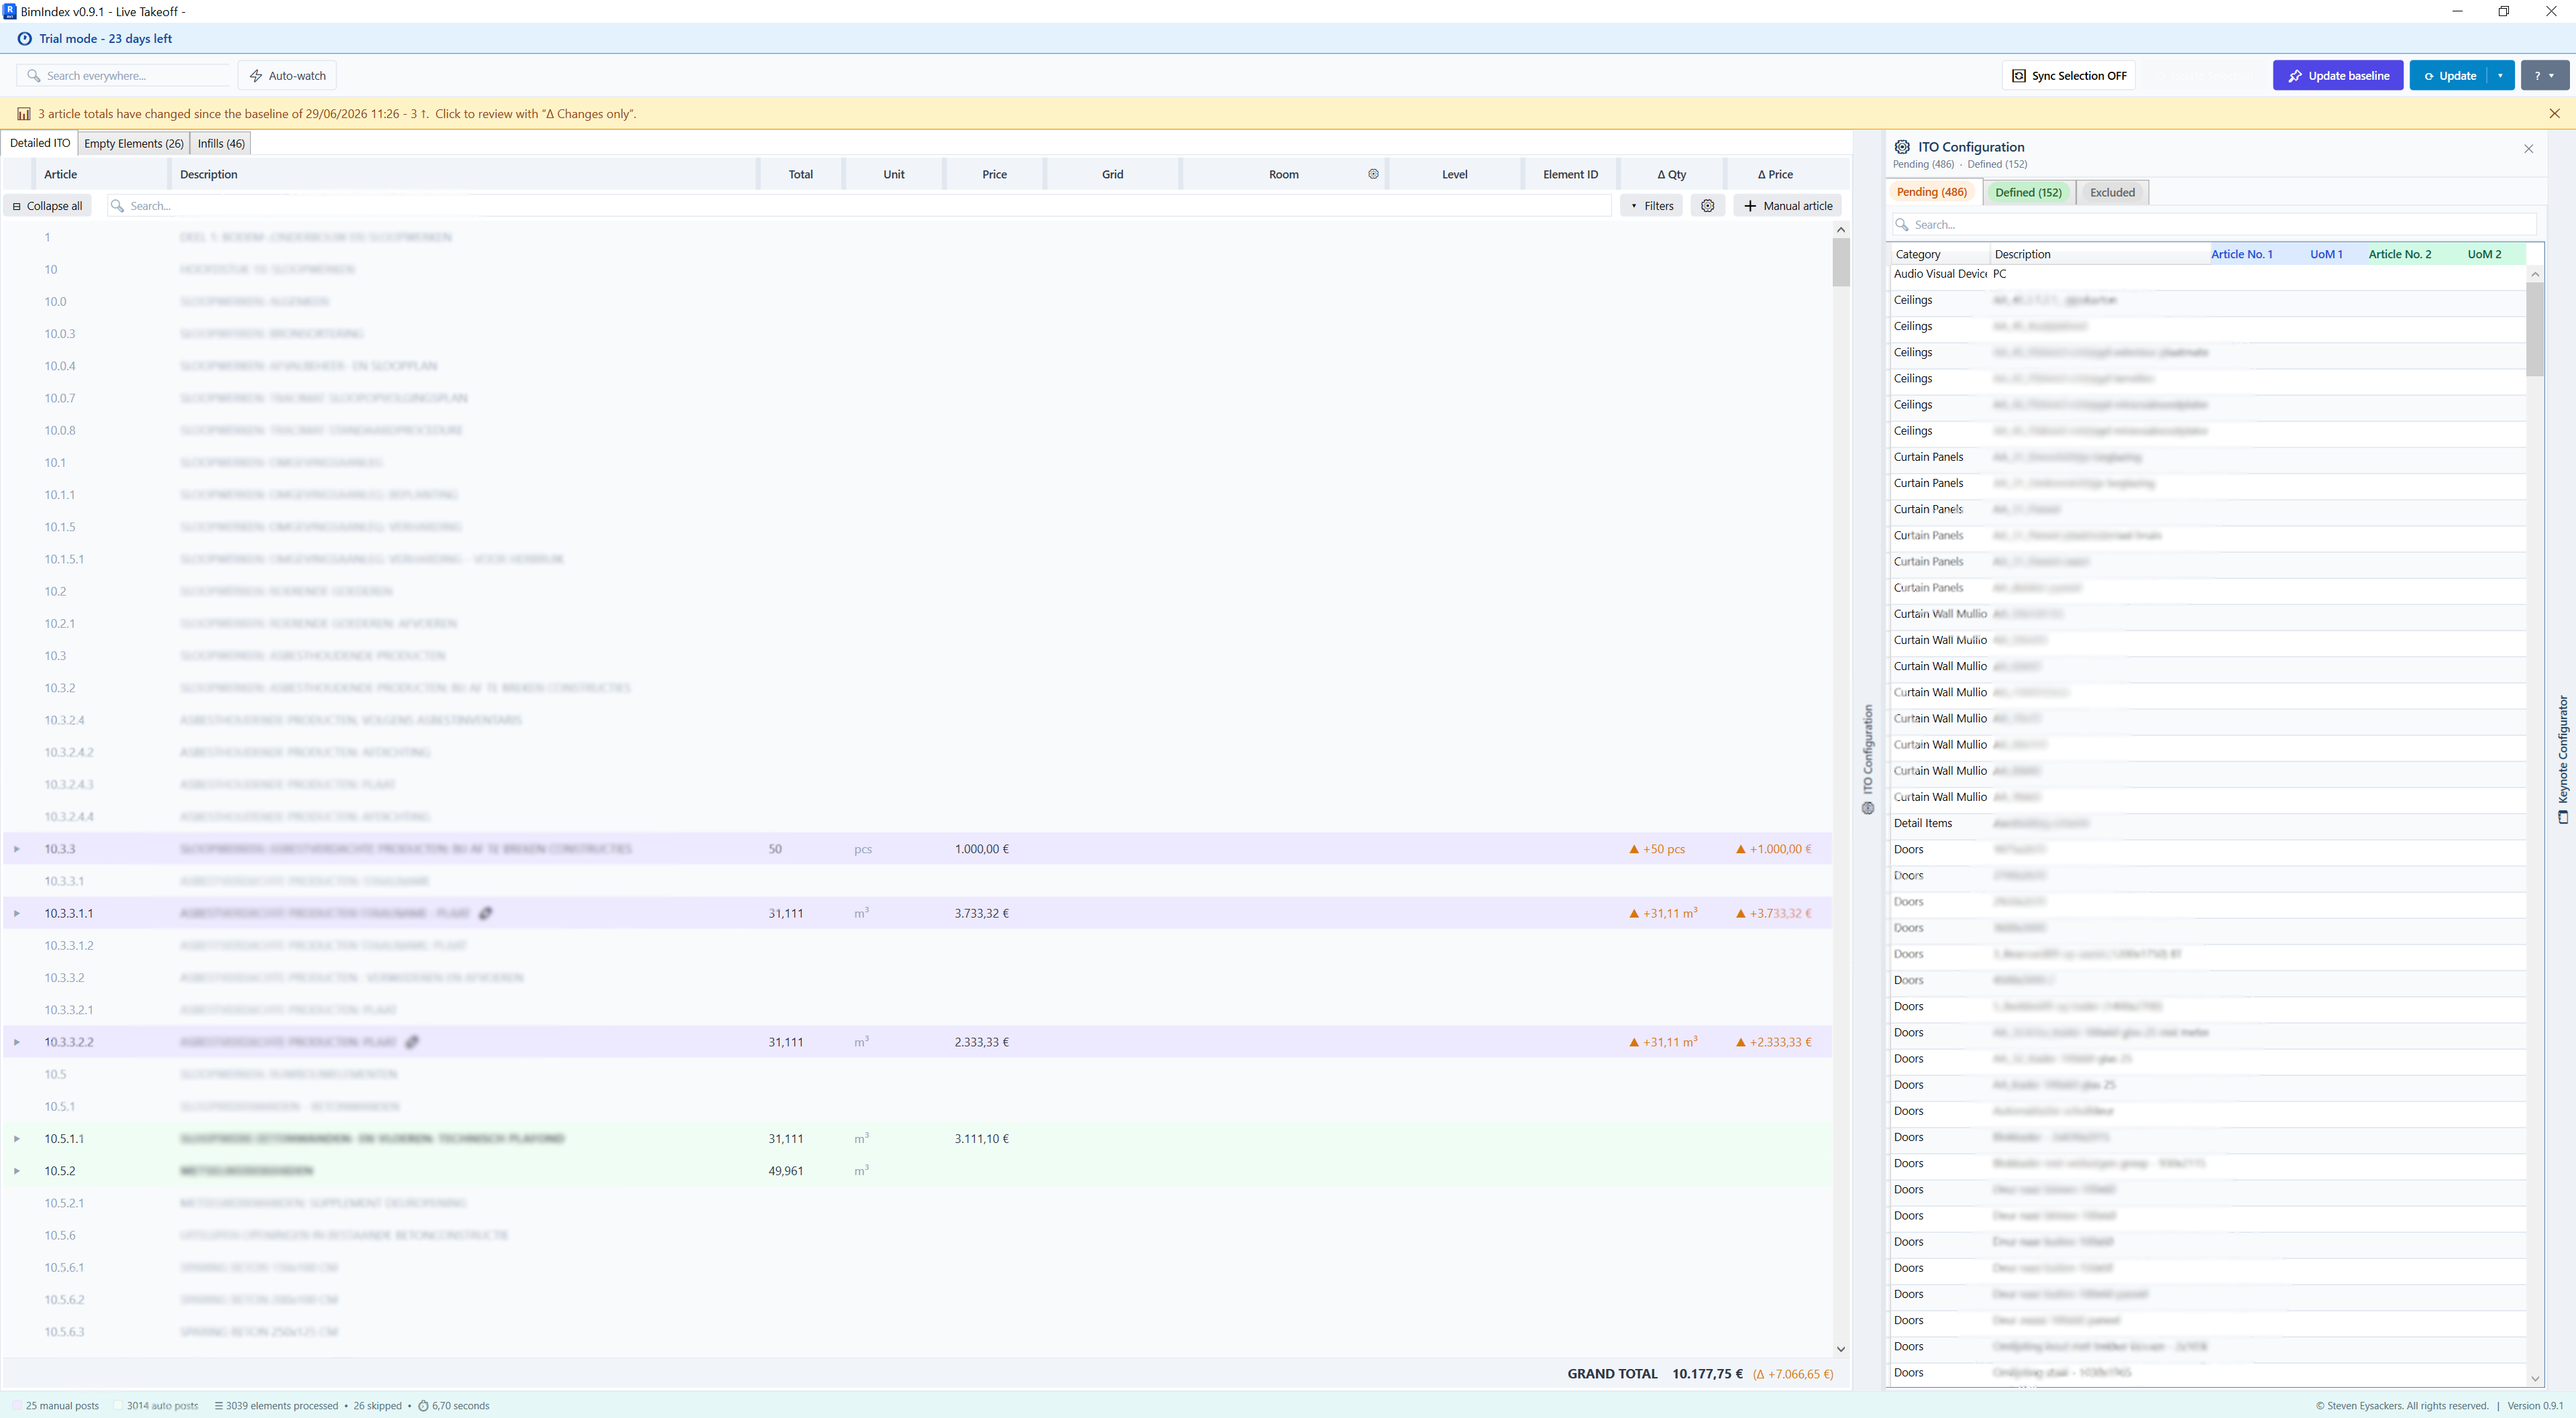Click the Article No. 1 column header
The image size is (2576, 1418).
click(2241, 254)
